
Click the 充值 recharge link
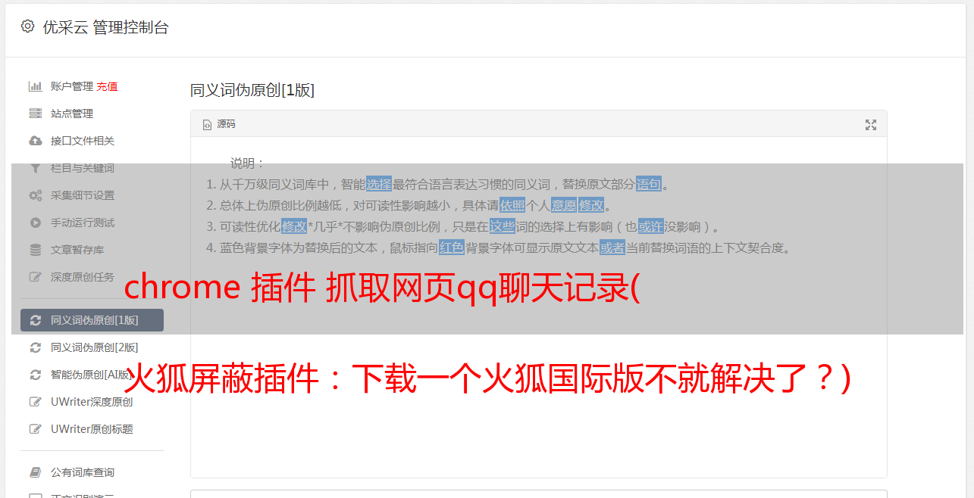pos(107,86)
